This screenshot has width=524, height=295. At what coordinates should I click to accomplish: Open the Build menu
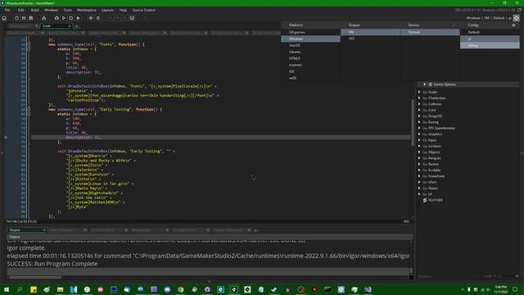34,10
